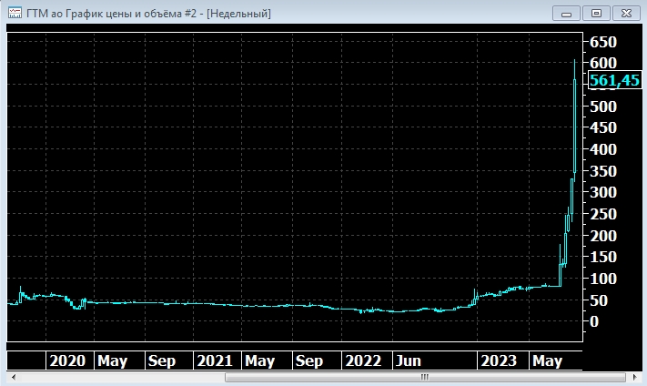
Task: Click the 300 mark on price scale
Action: 603,192
